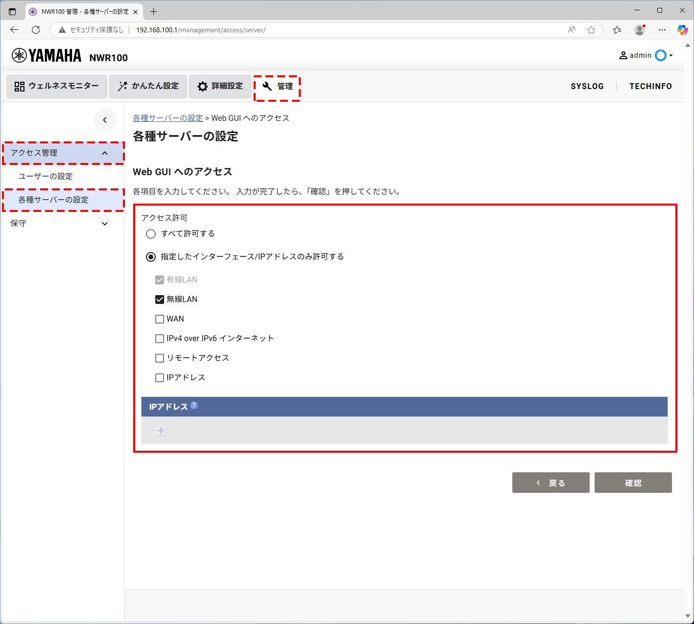The height and width of the screenshot is (624, 694).
Task: Open the admin account icon menu
Action: (x=646, y=55)
